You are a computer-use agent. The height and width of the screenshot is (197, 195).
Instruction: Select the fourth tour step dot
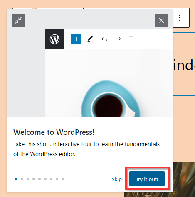click(34, 179)
